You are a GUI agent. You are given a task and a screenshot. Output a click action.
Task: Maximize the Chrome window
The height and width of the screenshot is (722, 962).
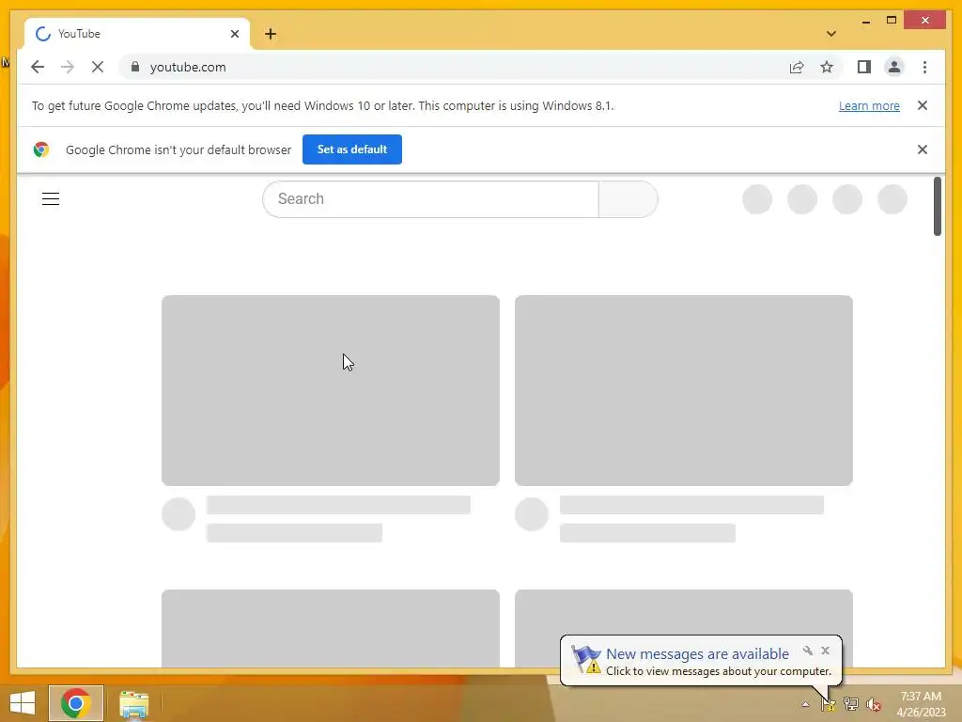click(892, 21)
